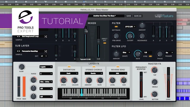Open the Sine LFO shape dropdown
190x107 pixels.
[x=126, y=52]
